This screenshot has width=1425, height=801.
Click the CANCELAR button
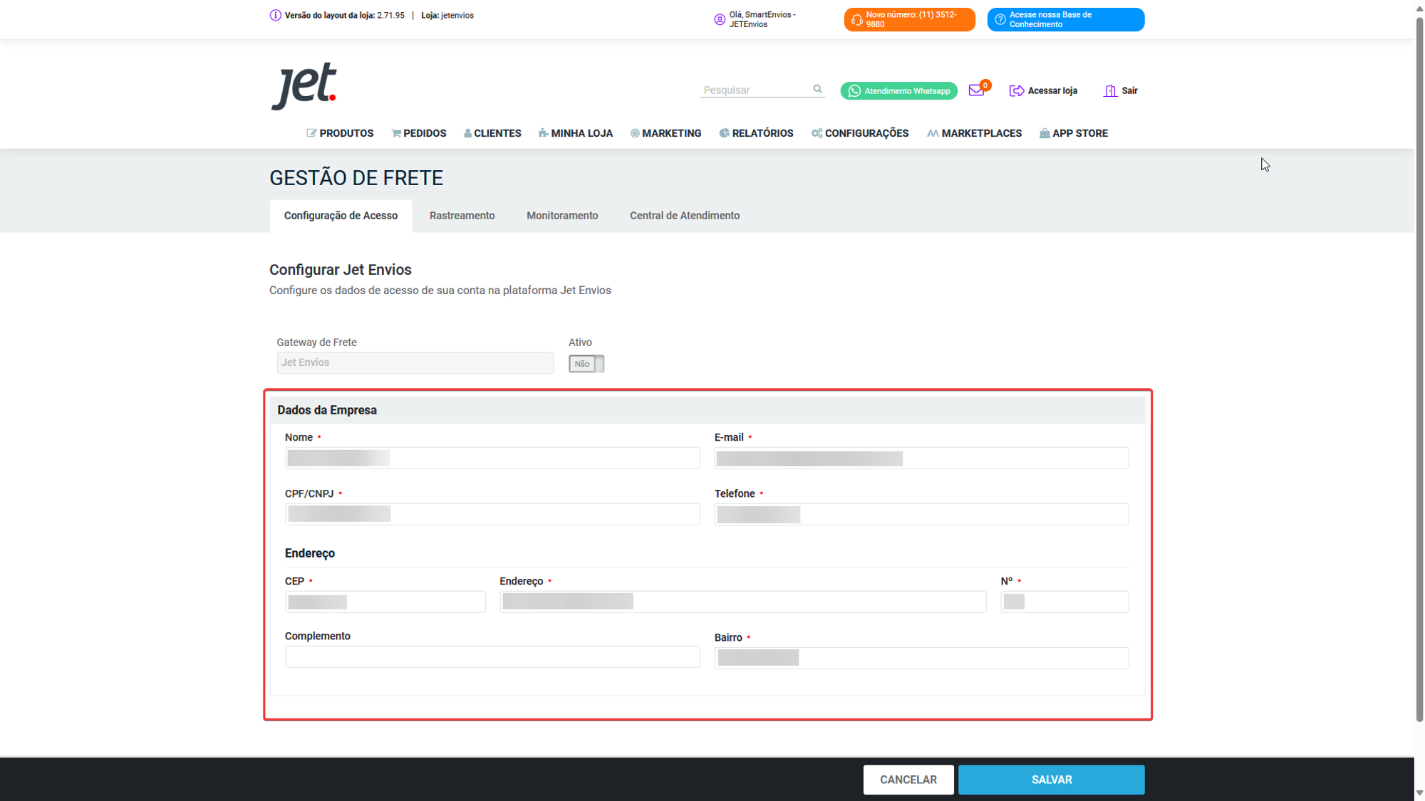tap(908, 780)
